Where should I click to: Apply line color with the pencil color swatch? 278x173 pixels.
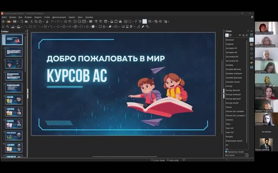point(13,26)
